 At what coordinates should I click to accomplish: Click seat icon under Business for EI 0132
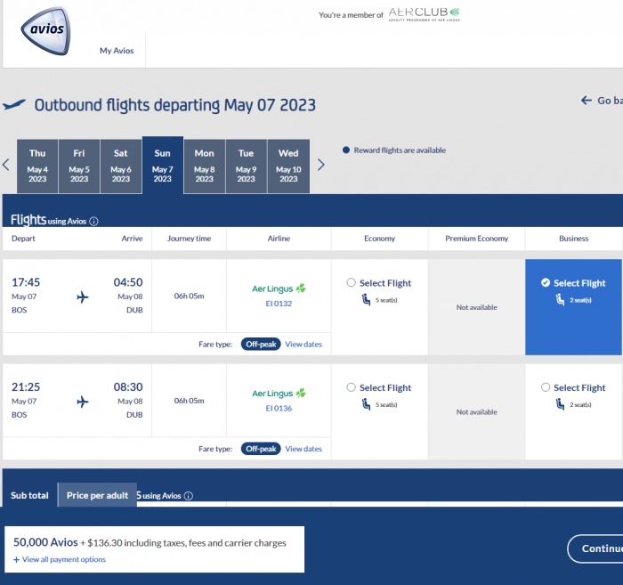[560, 299]
